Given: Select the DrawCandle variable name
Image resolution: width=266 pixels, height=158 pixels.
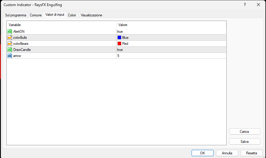Looking at the screenshot, I should pyautogui.click(x=22, y=50).
